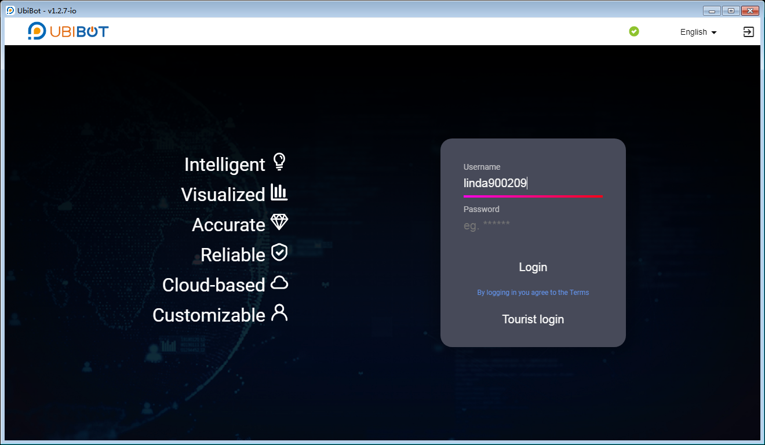The image size is (765, 445).
Task: Choose Tourist login option
Action: [533, 319]
